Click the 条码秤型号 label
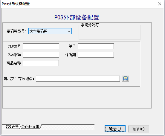This screenshot has width=165, height=136. [x=17, y=31]
